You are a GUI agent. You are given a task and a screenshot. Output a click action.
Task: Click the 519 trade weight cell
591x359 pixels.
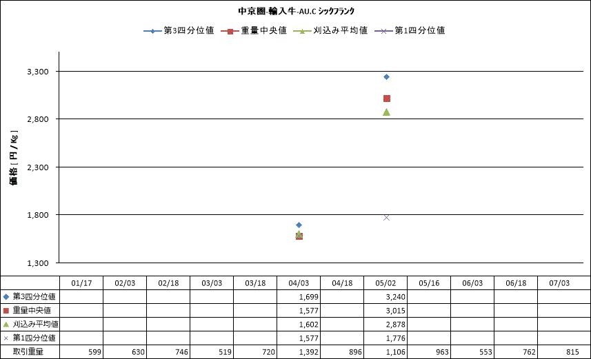(212, 352)
